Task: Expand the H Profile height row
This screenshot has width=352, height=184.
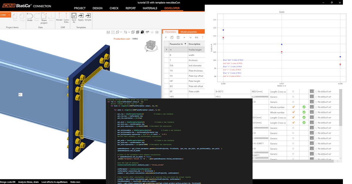Action: click(x=166, y=50)
